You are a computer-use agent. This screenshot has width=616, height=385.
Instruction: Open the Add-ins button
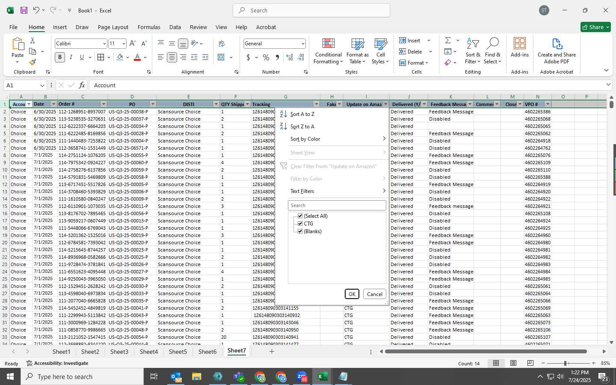519,48
